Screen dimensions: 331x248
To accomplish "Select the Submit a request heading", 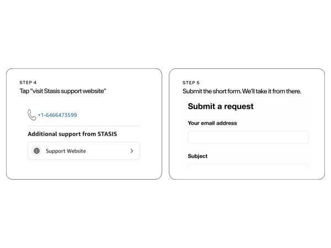I will (221, 106).
